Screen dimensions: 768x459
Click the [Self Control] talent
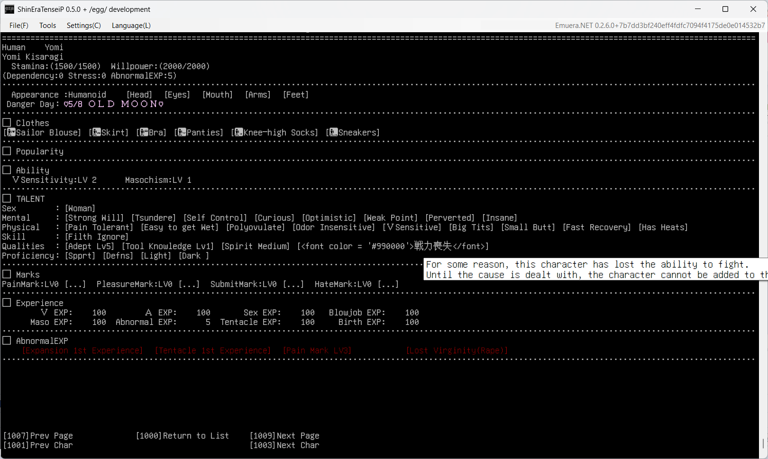point(215,218)
